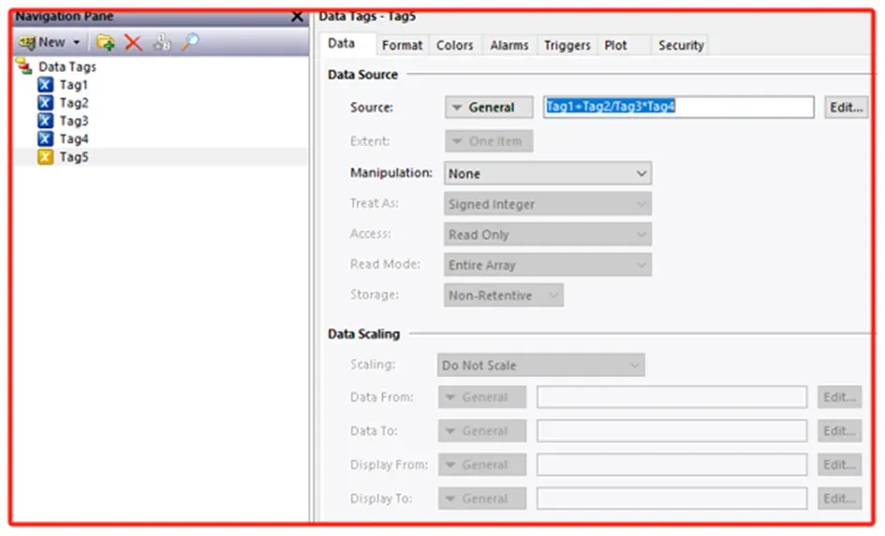Switch to the Security tab

click(x=680, y=45)
